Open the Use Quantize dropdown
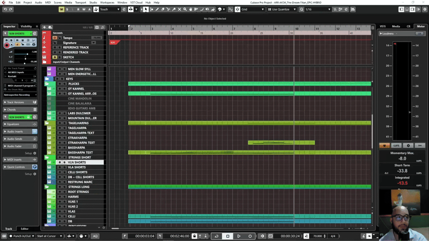This screenshot has height=241, width=429. [x=282, y=9]
